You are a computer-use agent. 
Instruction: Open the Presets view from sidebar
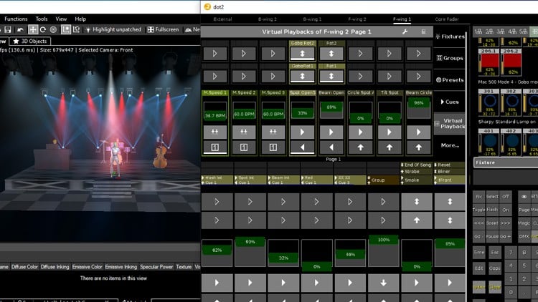click(x=450, y=80)
